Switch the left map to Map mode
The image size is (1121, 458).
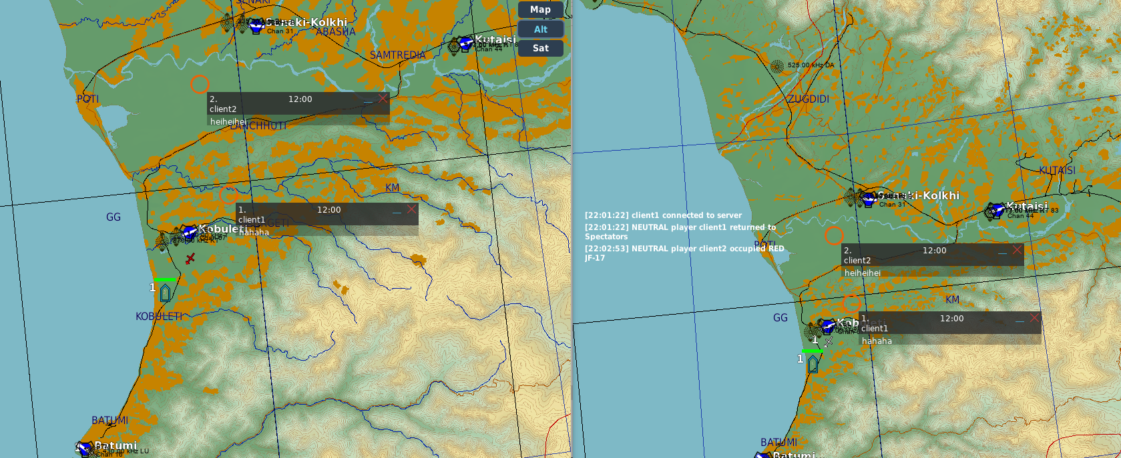pos(540,9)
